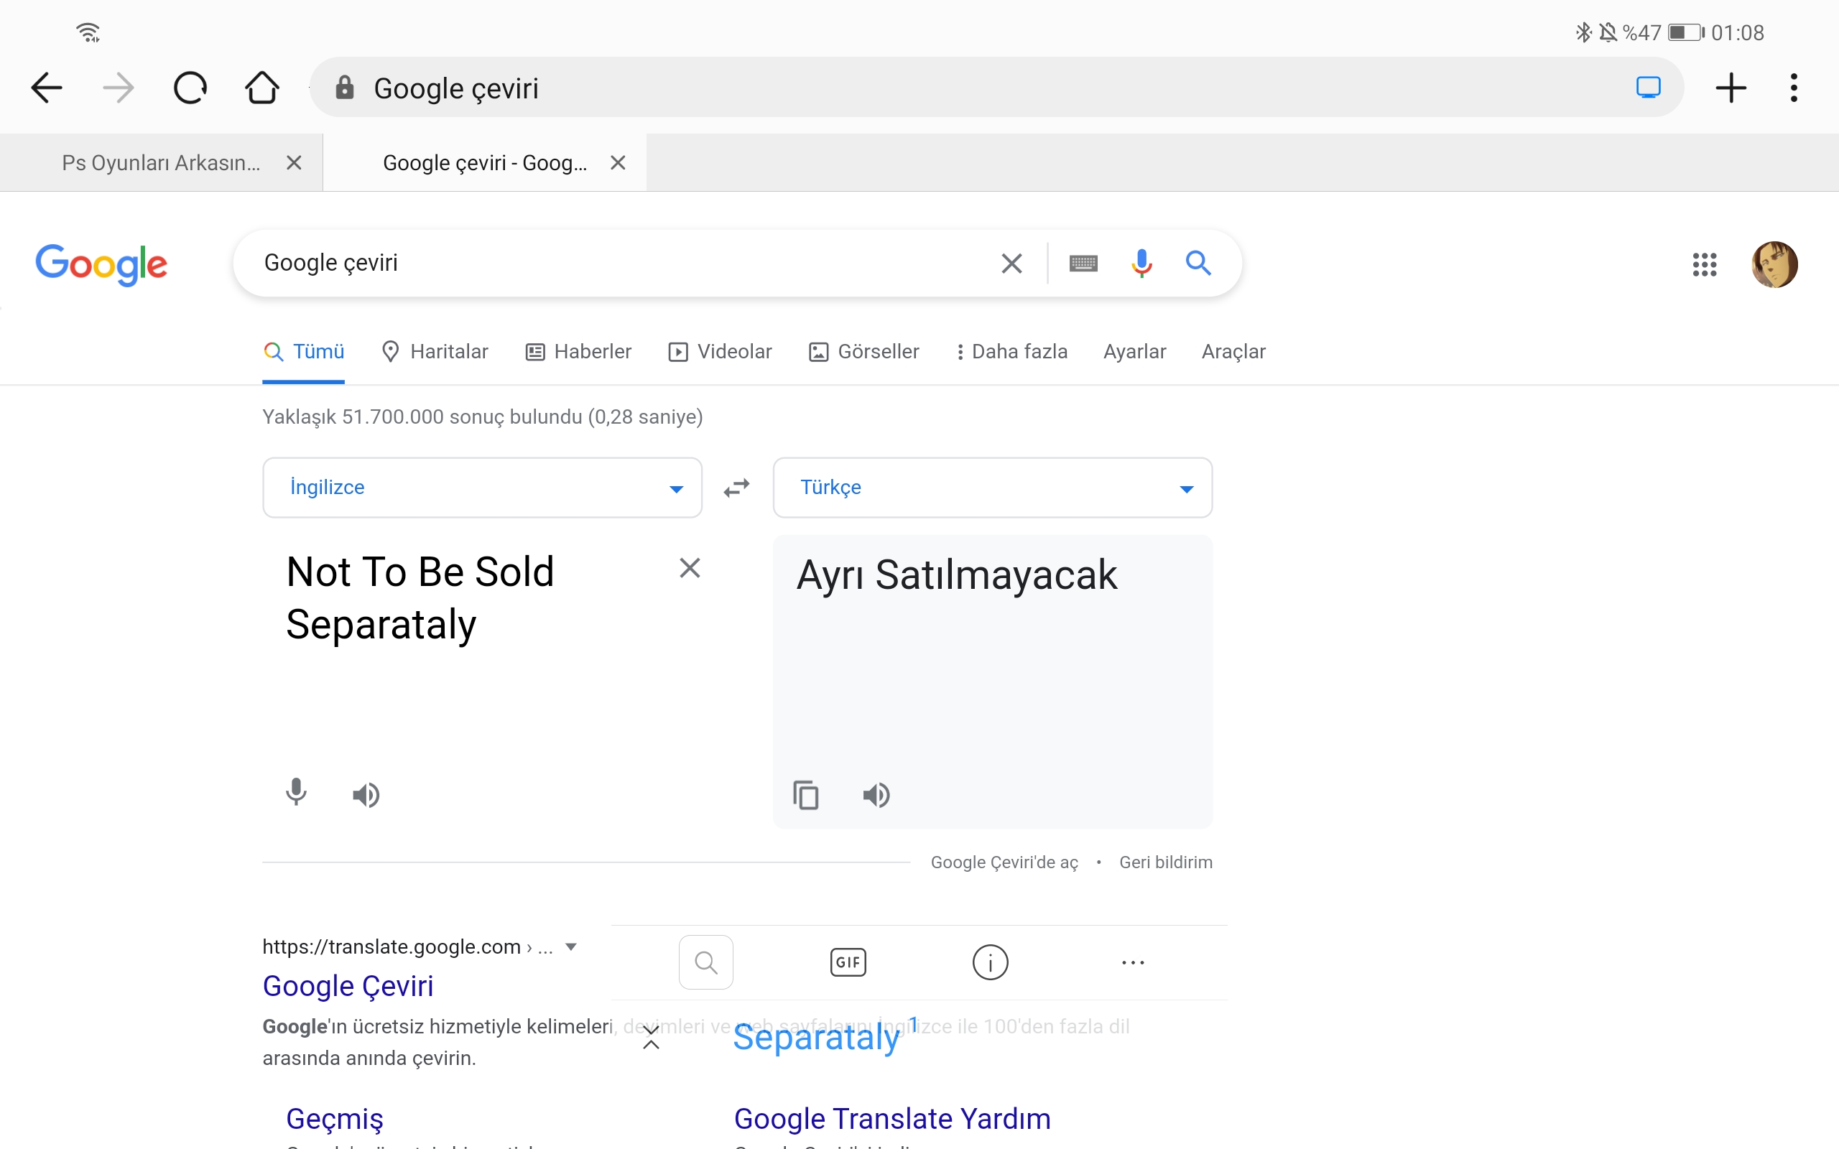Collapse the keyboard suggestion bar
This screenshot has height=1149, width=1839.
(x=652, y=1037)
